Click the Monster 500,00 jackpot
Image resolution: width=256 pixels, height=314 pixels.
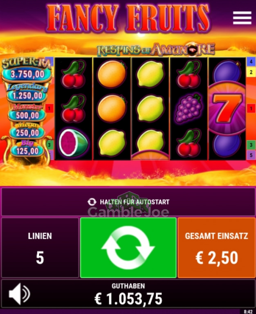(x=27, y=113)
